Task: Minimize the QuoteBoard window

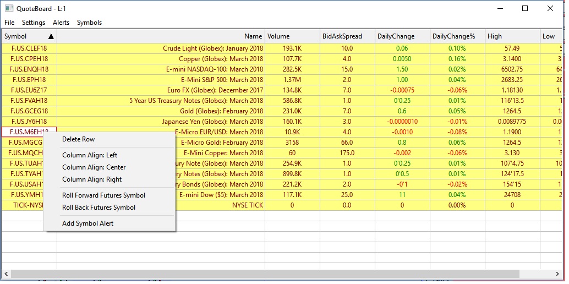Action: click(x=499, y=8)
